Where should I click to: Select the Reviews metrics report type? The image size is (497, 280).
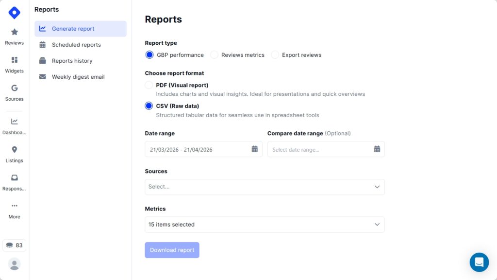(214, 55)
